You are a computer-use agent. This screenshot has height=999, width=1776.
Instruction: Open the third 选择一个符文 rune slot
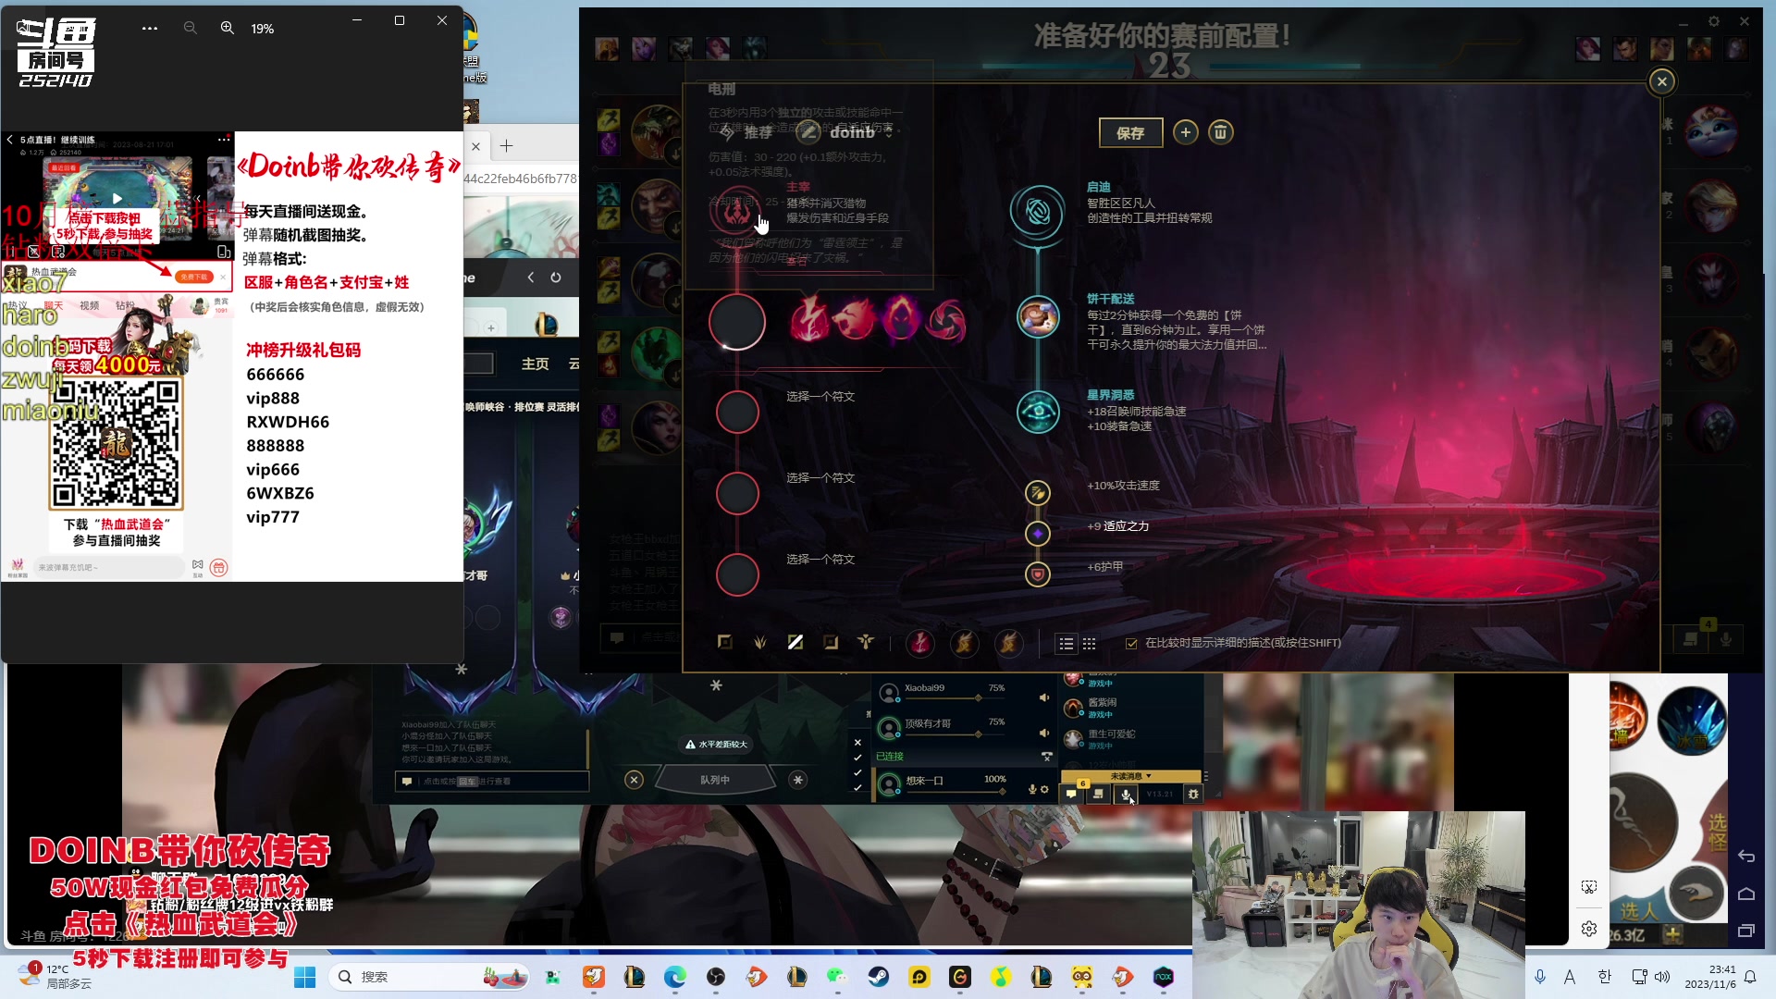737,574
